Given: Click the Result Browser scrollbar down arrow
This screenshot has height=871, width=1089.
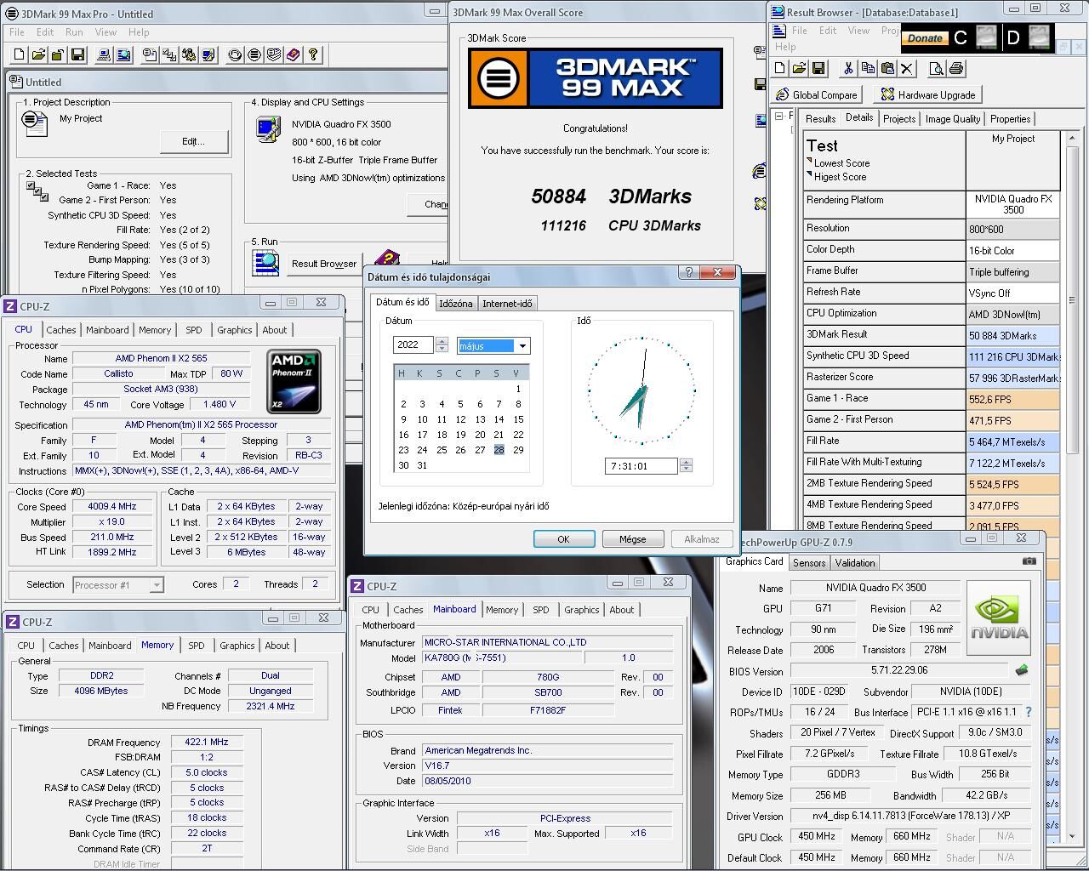Looking at the screenshot, I should click(x=1071, y=837).
